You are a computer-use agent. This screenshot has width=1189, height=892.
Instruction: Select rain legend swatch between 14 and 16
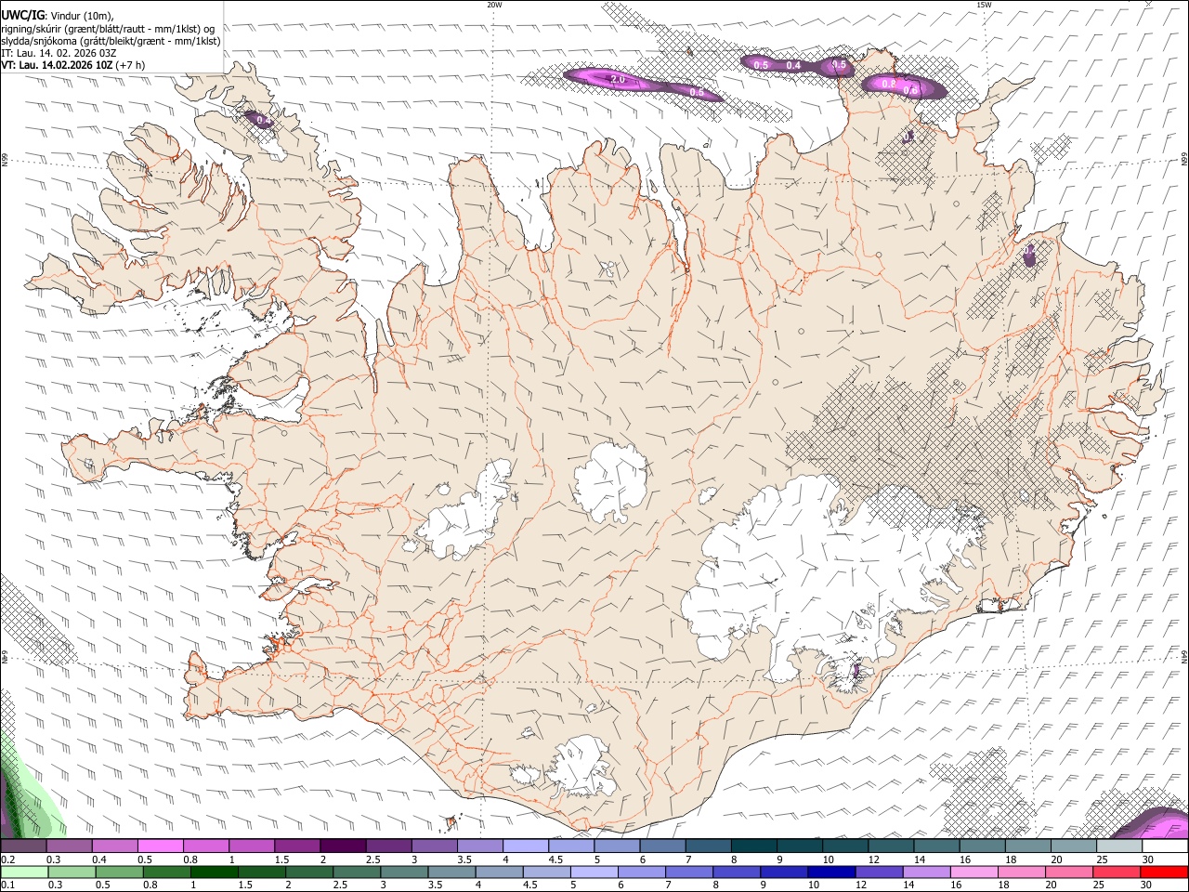pos(927,872)
